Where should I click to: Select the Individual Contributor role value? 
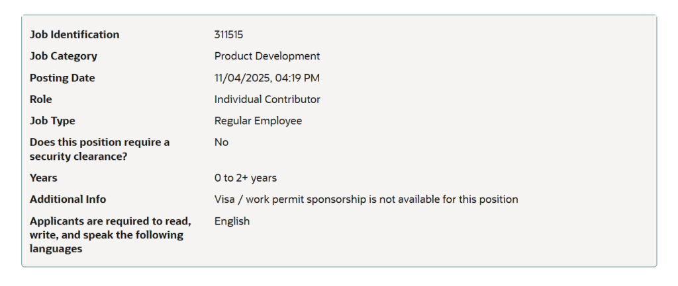click(x=267, y=99)
